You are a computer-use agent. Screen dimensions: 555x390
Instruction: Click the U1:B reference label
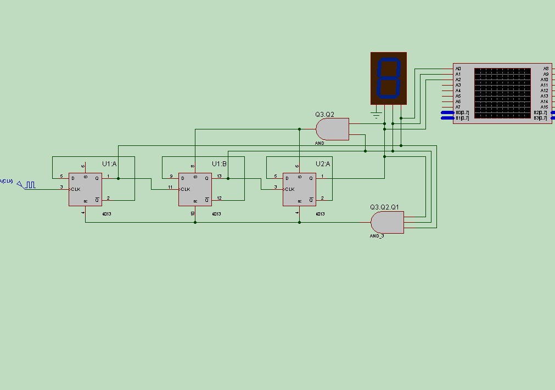(219, 163)
